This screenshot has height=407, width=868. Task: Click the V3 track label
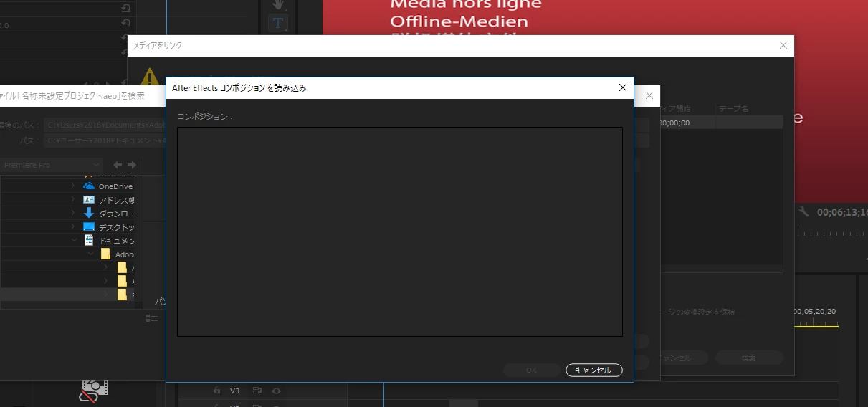[235, 391]
